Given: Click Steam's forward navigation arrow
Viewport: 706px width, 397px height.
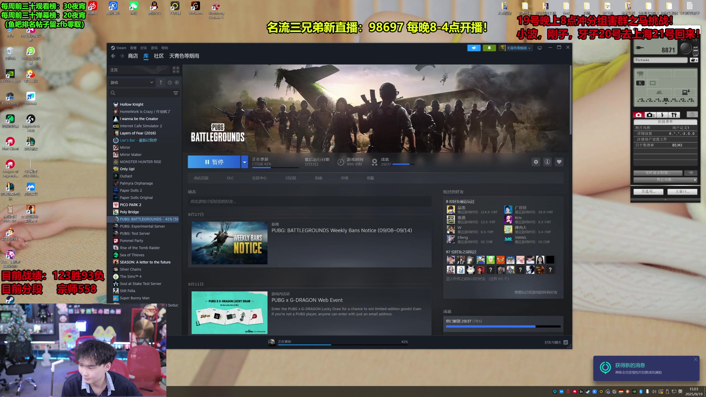Looking at the screenshot, I should [122, 56].
